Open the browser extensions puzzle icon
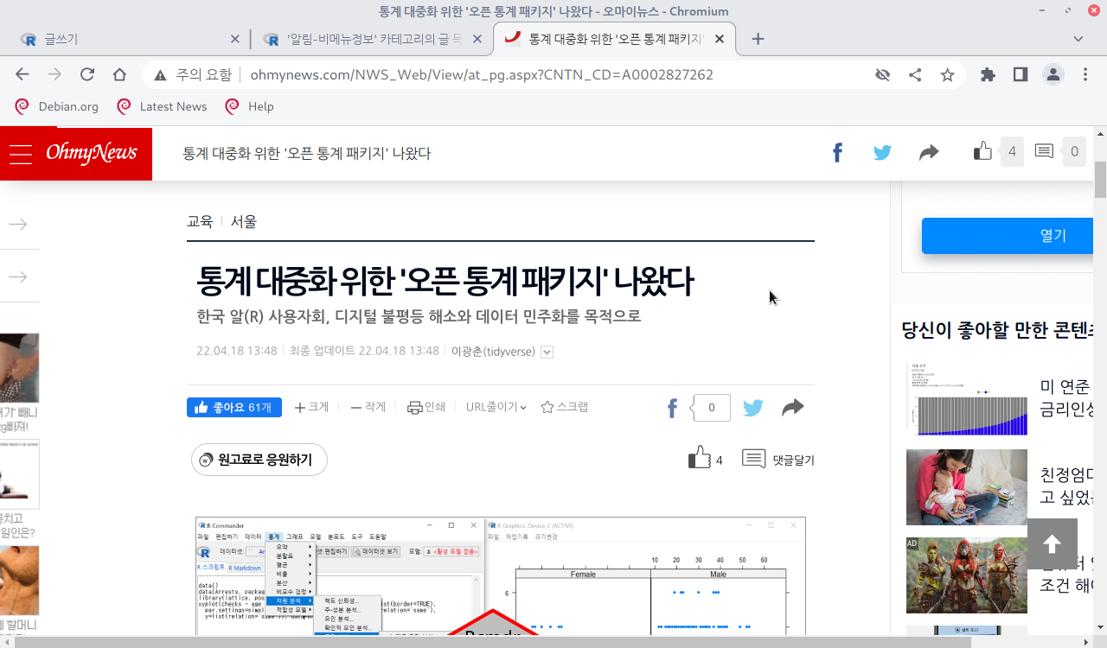 pyautogui.click(x=988, y=74)
